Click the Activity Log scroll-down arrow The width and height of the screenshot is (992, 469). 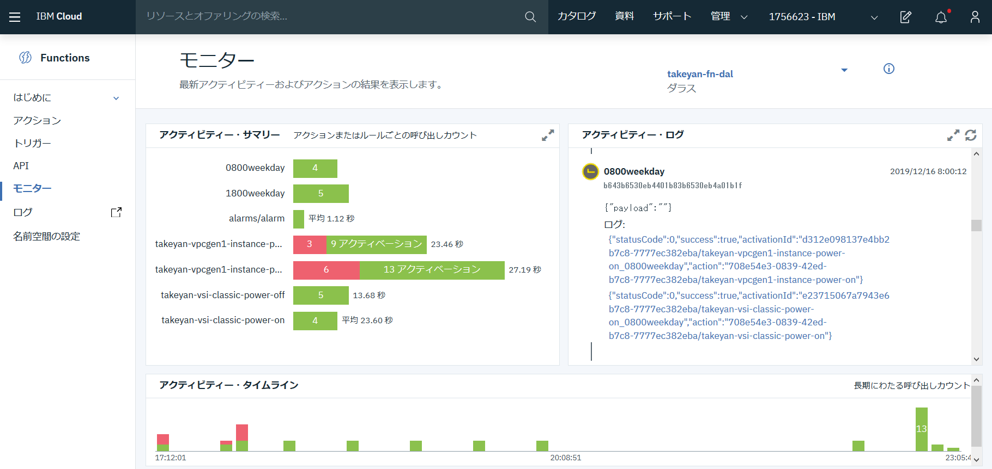[x=976, y=359]
